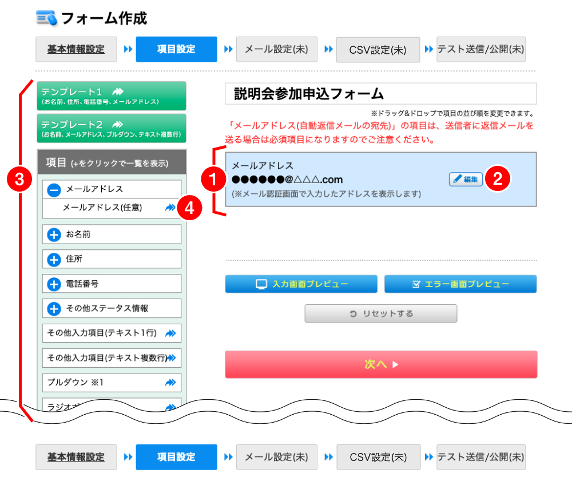The width and height of the screenshot is (572, 489).
Task: Open エラー画面プレビュー preview
Action: pos(460,284)
